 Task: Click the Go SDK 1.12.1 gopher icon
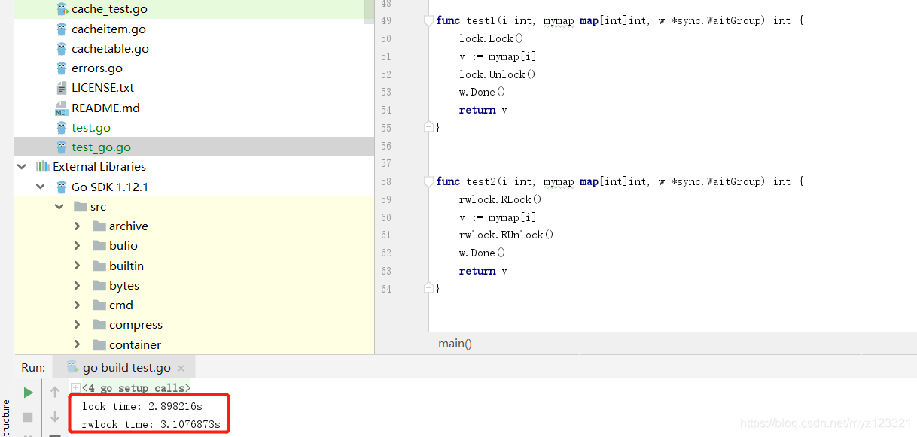[x=62, y=187]
